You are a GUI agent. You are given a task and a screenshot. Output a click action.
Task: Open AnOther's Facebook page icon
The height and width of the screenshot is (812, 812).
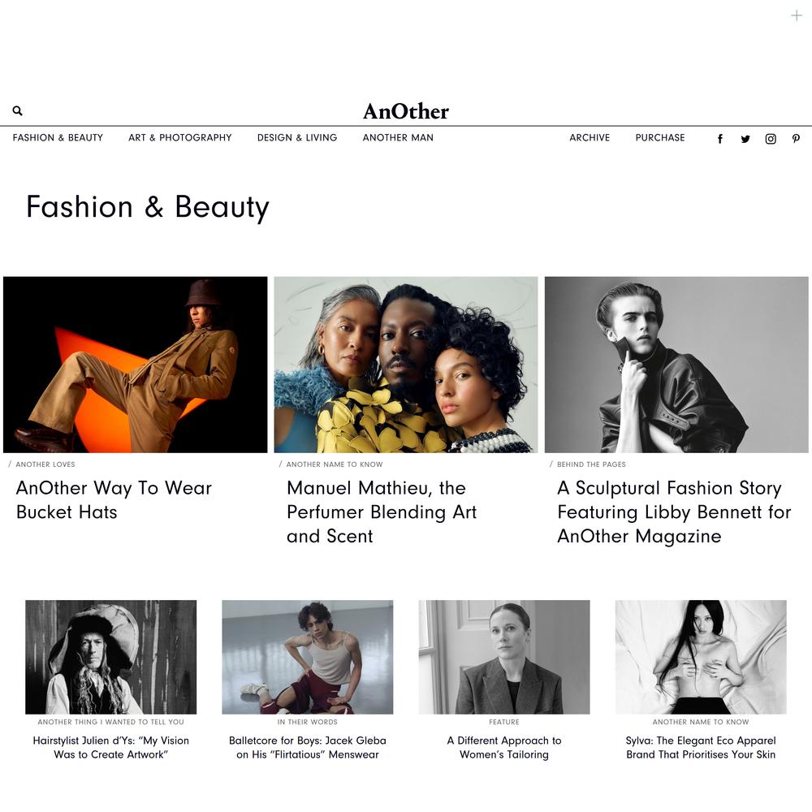coord(719,139)
